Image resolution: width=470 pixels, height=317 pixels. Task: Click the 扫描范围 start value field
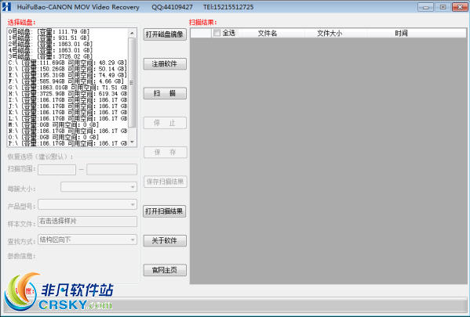point(56,170)
